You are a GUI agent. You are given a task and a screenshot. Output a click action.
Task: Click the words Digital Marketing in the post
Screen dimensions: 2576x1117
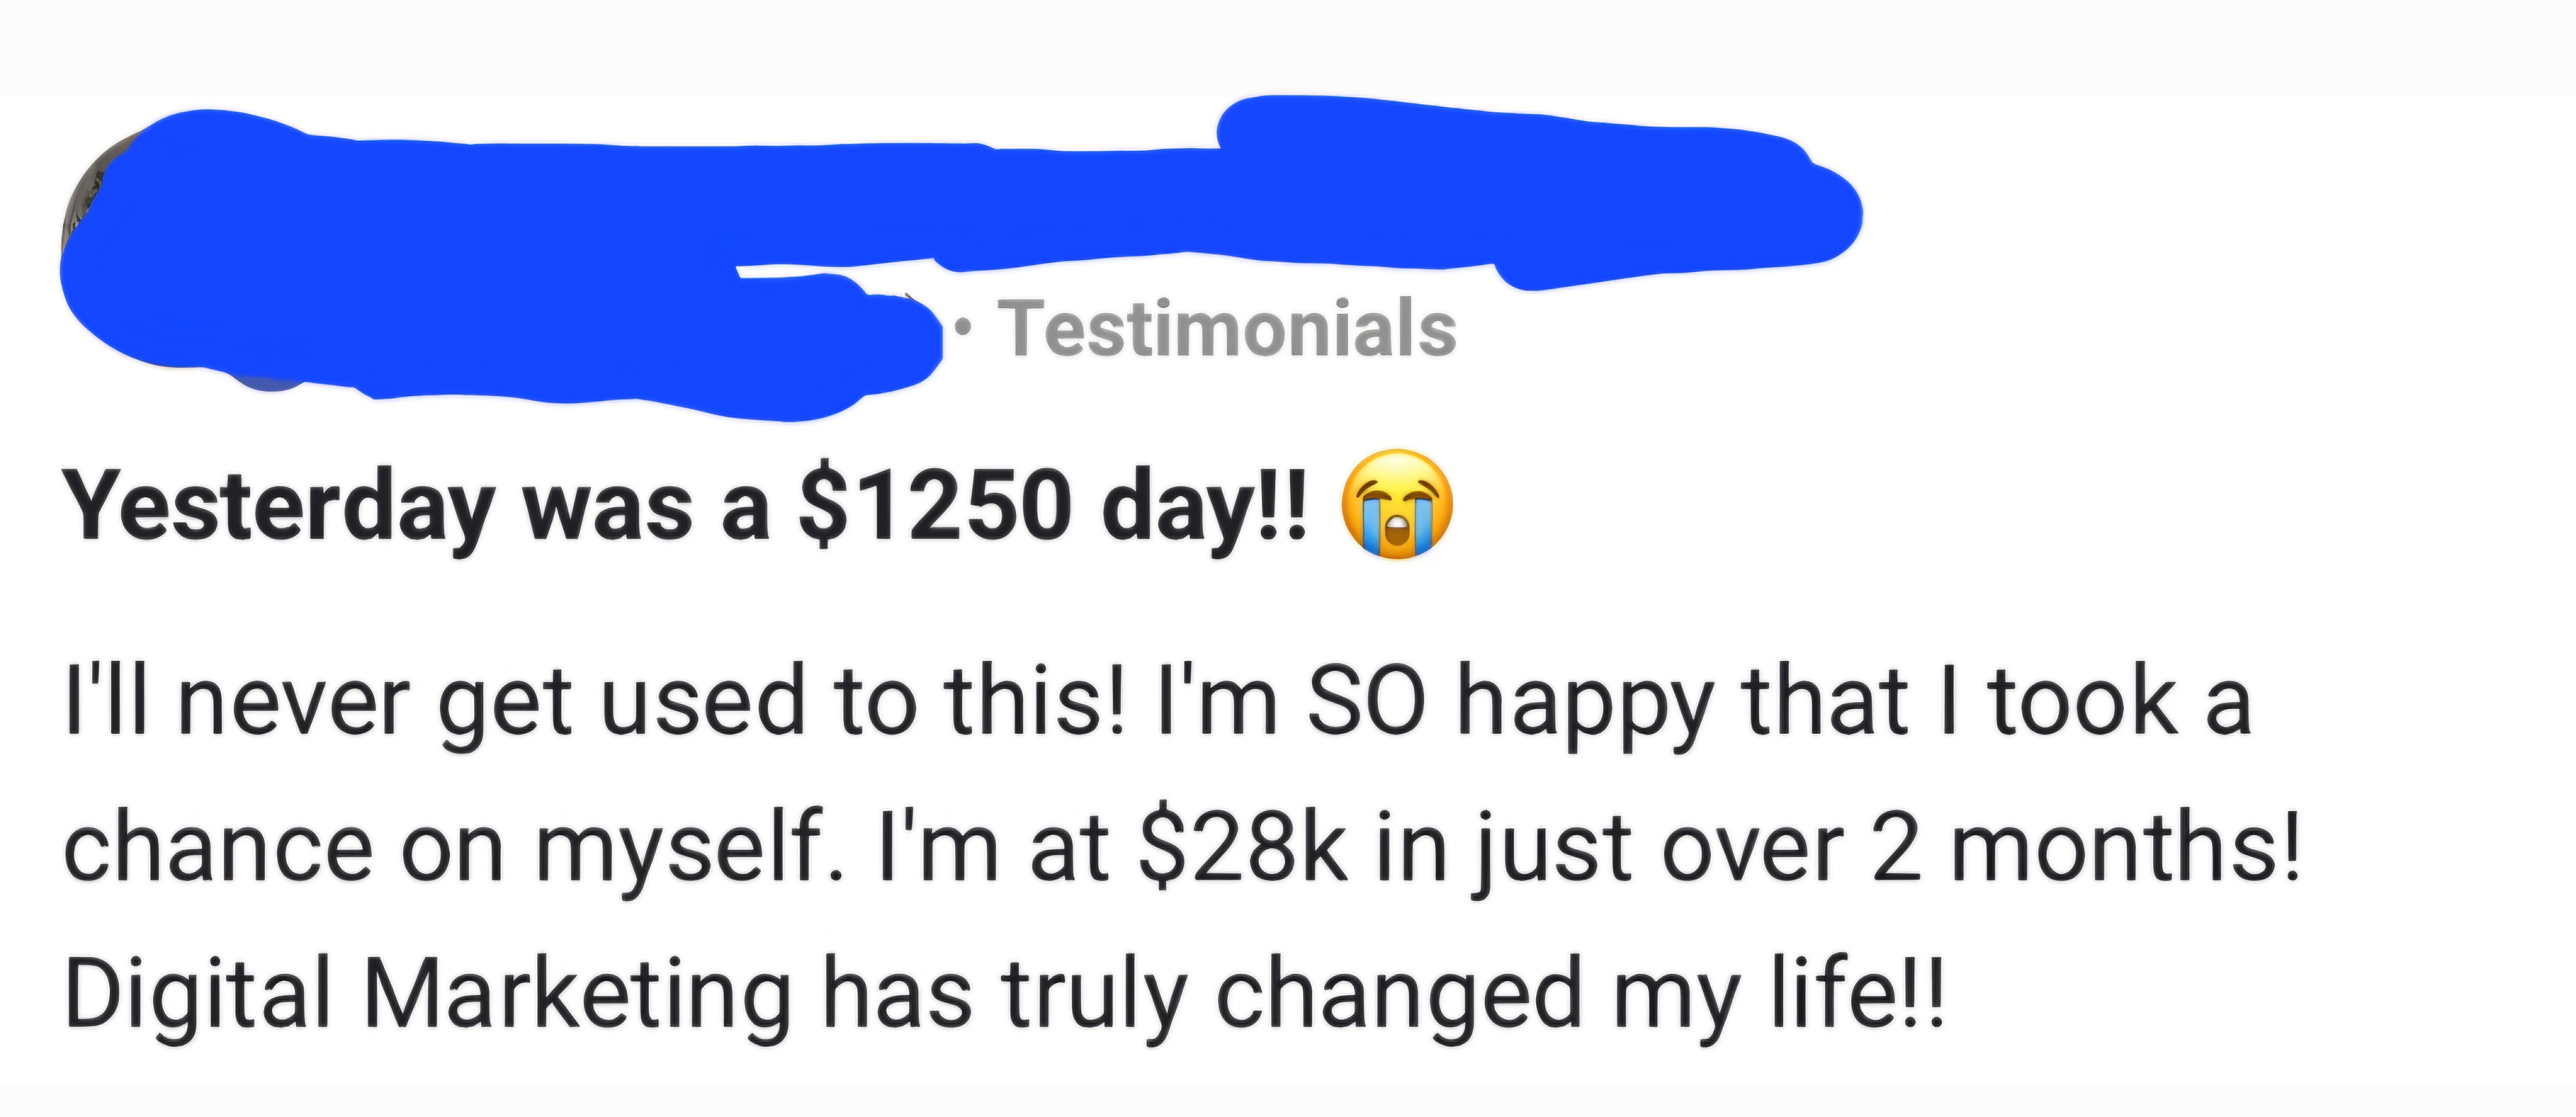click(428, 994)
